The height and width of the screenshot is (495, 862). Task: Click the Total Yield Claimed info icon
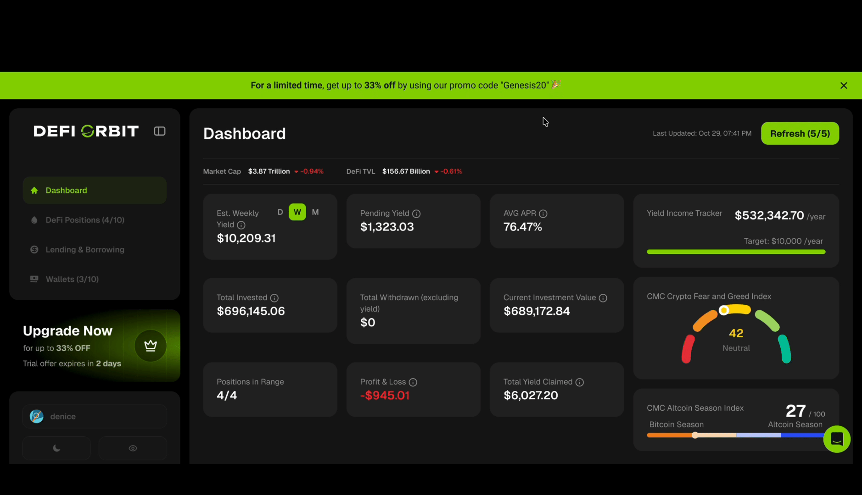pyautogui.click(x=580, y=382)
